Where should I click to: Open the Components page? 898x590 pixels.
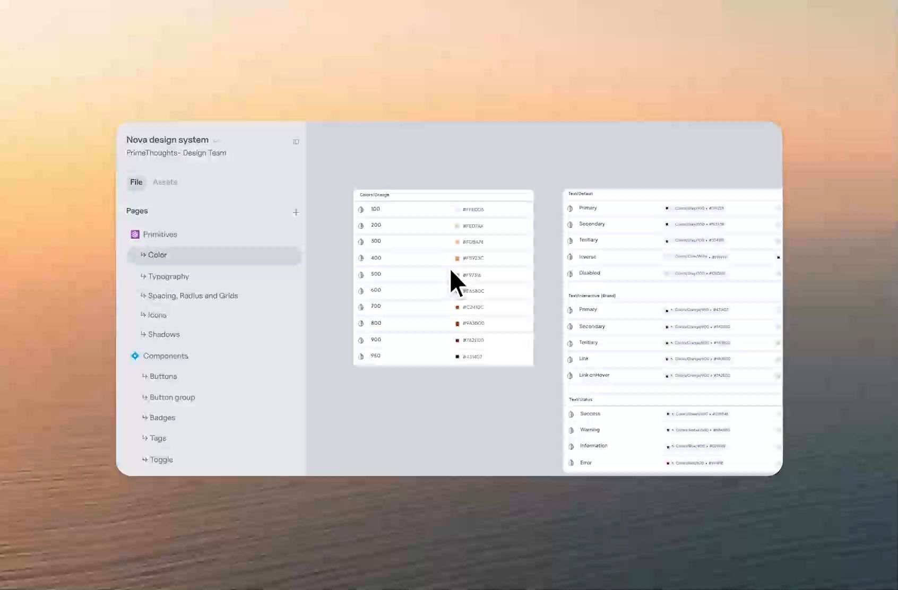[x=166, y=356]
